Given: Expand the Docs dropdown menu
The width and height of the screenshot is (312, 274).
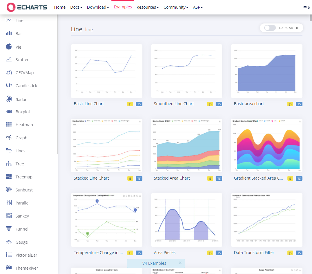Looking at the screenshot, I should click(76, 7).
